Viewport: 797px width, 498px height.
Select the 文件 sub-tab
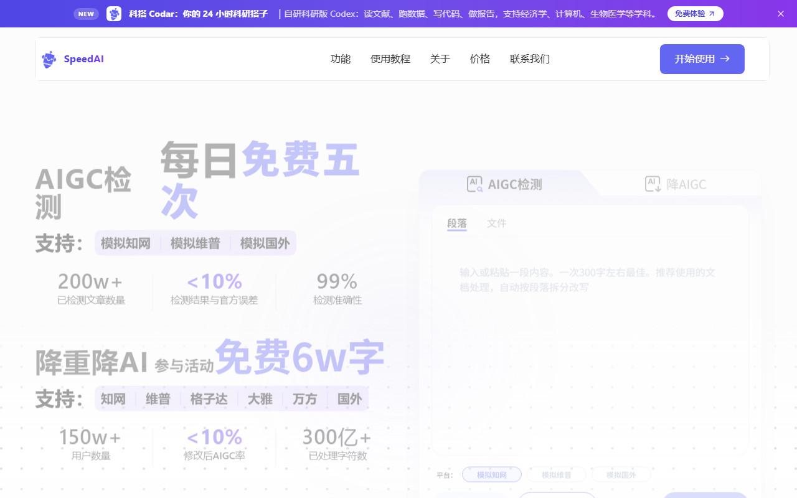pos(497,223)
